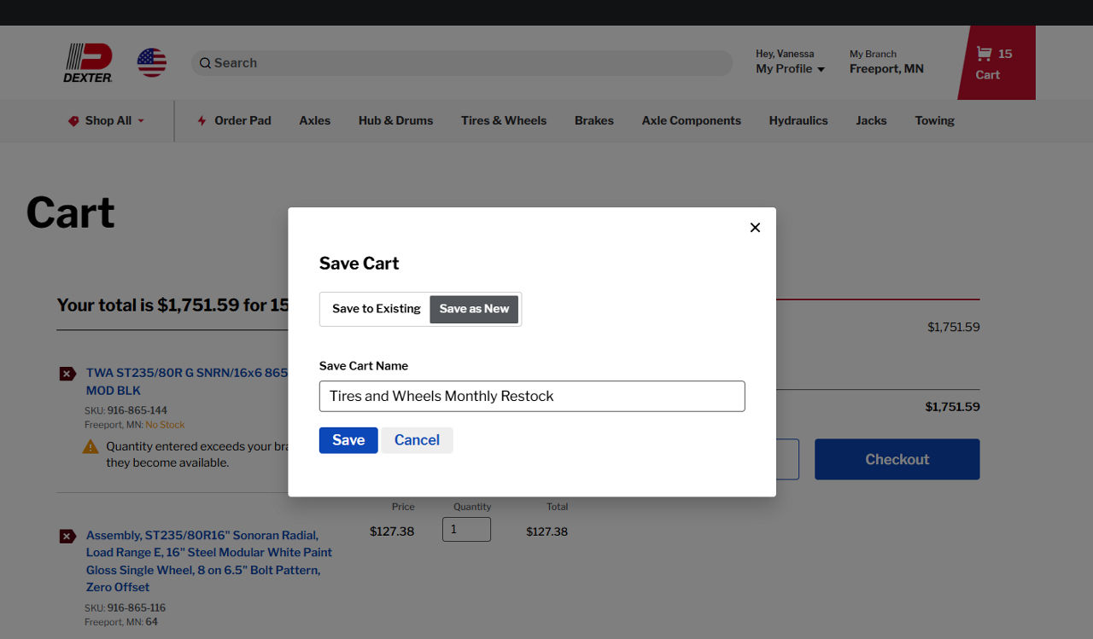Click the $127.38 total value
Screen dimensions: 1093x639
click(546, 532)
